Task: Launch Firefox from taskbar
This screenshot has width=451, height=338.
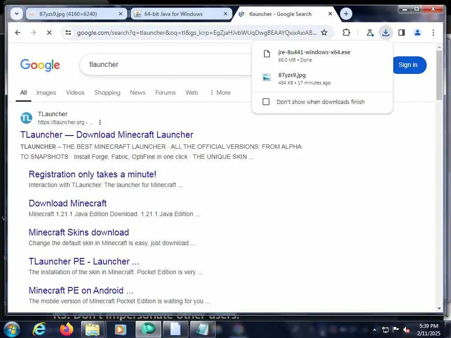Action: click(x=67, y=329)
